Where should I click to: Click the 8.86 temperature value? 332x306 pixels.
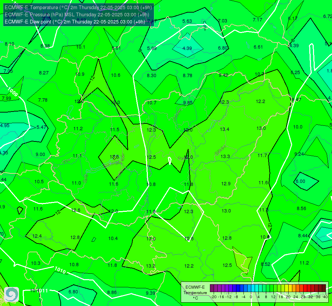pyautogui.click(x=112, y=293)
